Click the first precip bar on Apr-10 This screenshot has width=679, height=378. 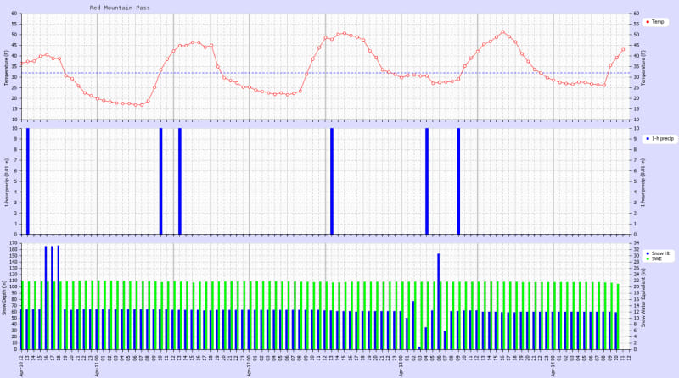[x=28, y=181]
